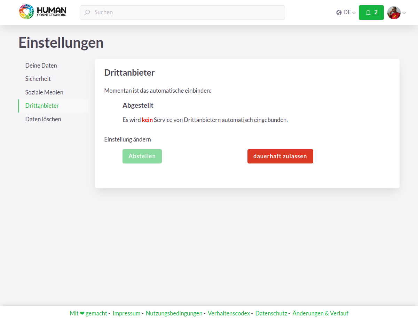Image resolution: width=418 pixels, height=321 pixels.
Task: Open the Mit ❤ gemacht footer link
Action: [x=88, y=313]
